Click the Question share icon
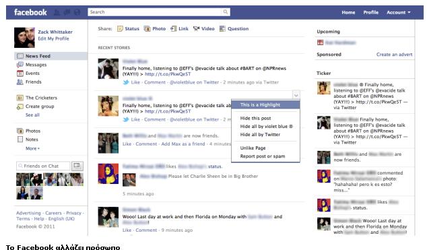Image resolution: width=427 pixels, height=250 pixels. point(222,28)
